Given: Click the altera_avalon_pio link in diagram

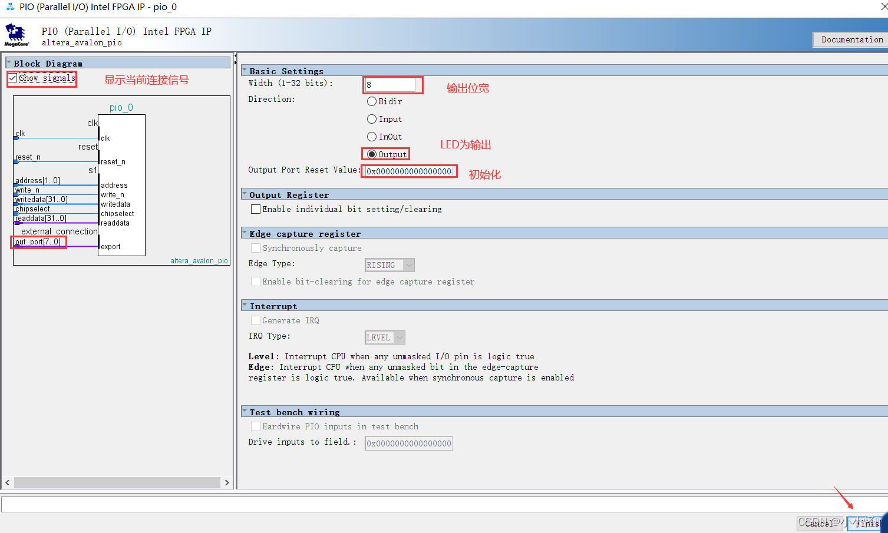Looking at the screenshot, I should click(199, 260).
